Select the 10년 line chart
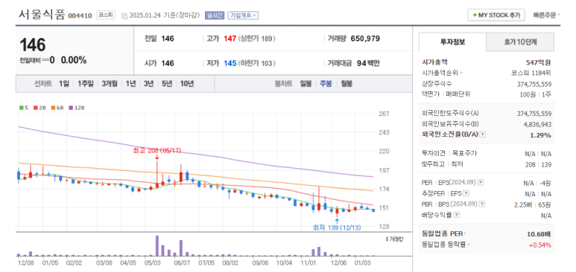Screen dimensions: 576x272 pyautogui.click(x=186, y=83)
